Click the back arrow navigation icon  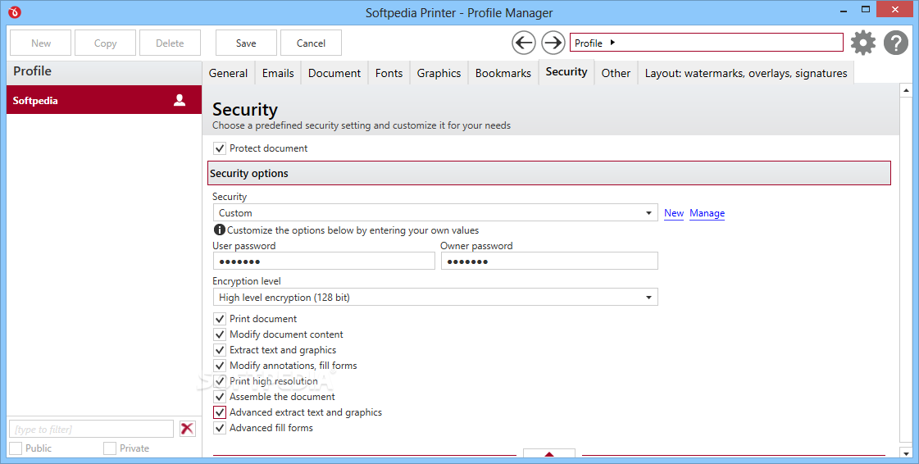523,43
